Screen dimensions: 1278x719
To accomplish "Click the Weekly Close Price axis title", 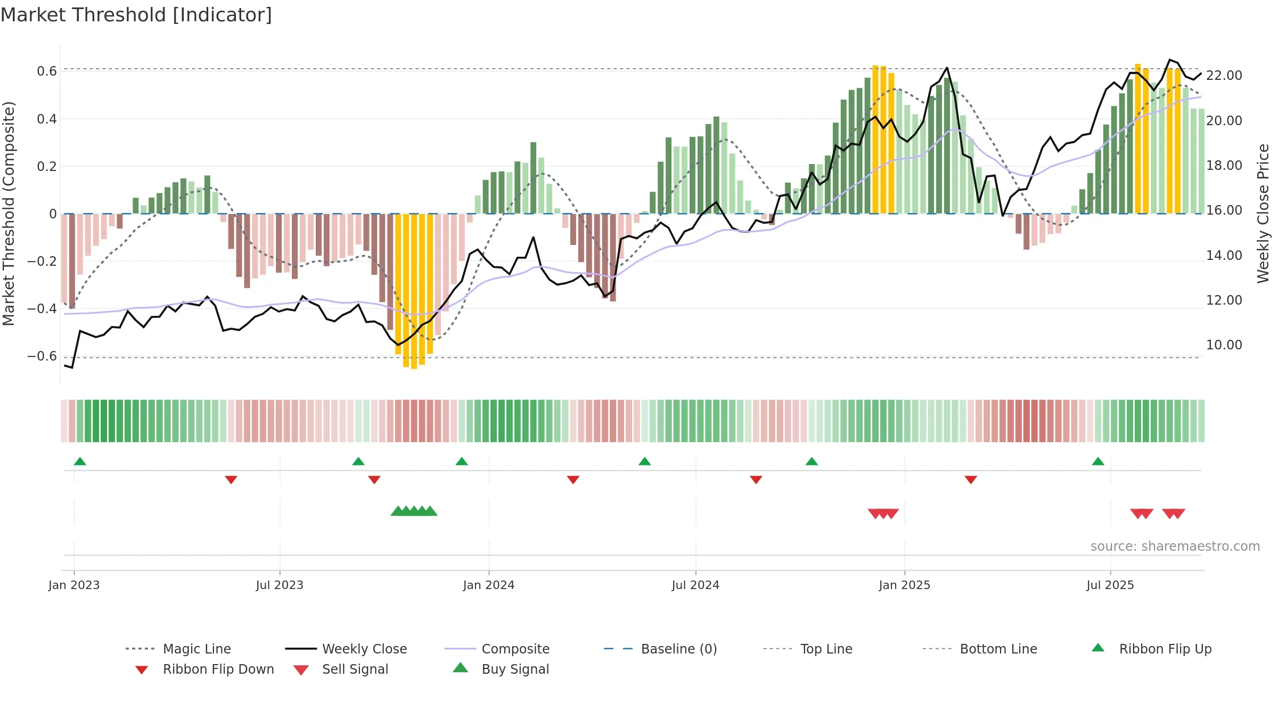I will point(1263,213).
